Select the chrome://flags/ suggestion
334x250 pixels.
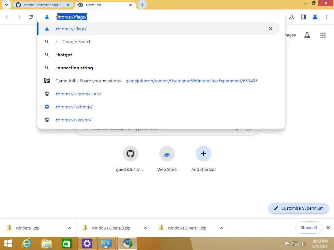click(158, 29)
